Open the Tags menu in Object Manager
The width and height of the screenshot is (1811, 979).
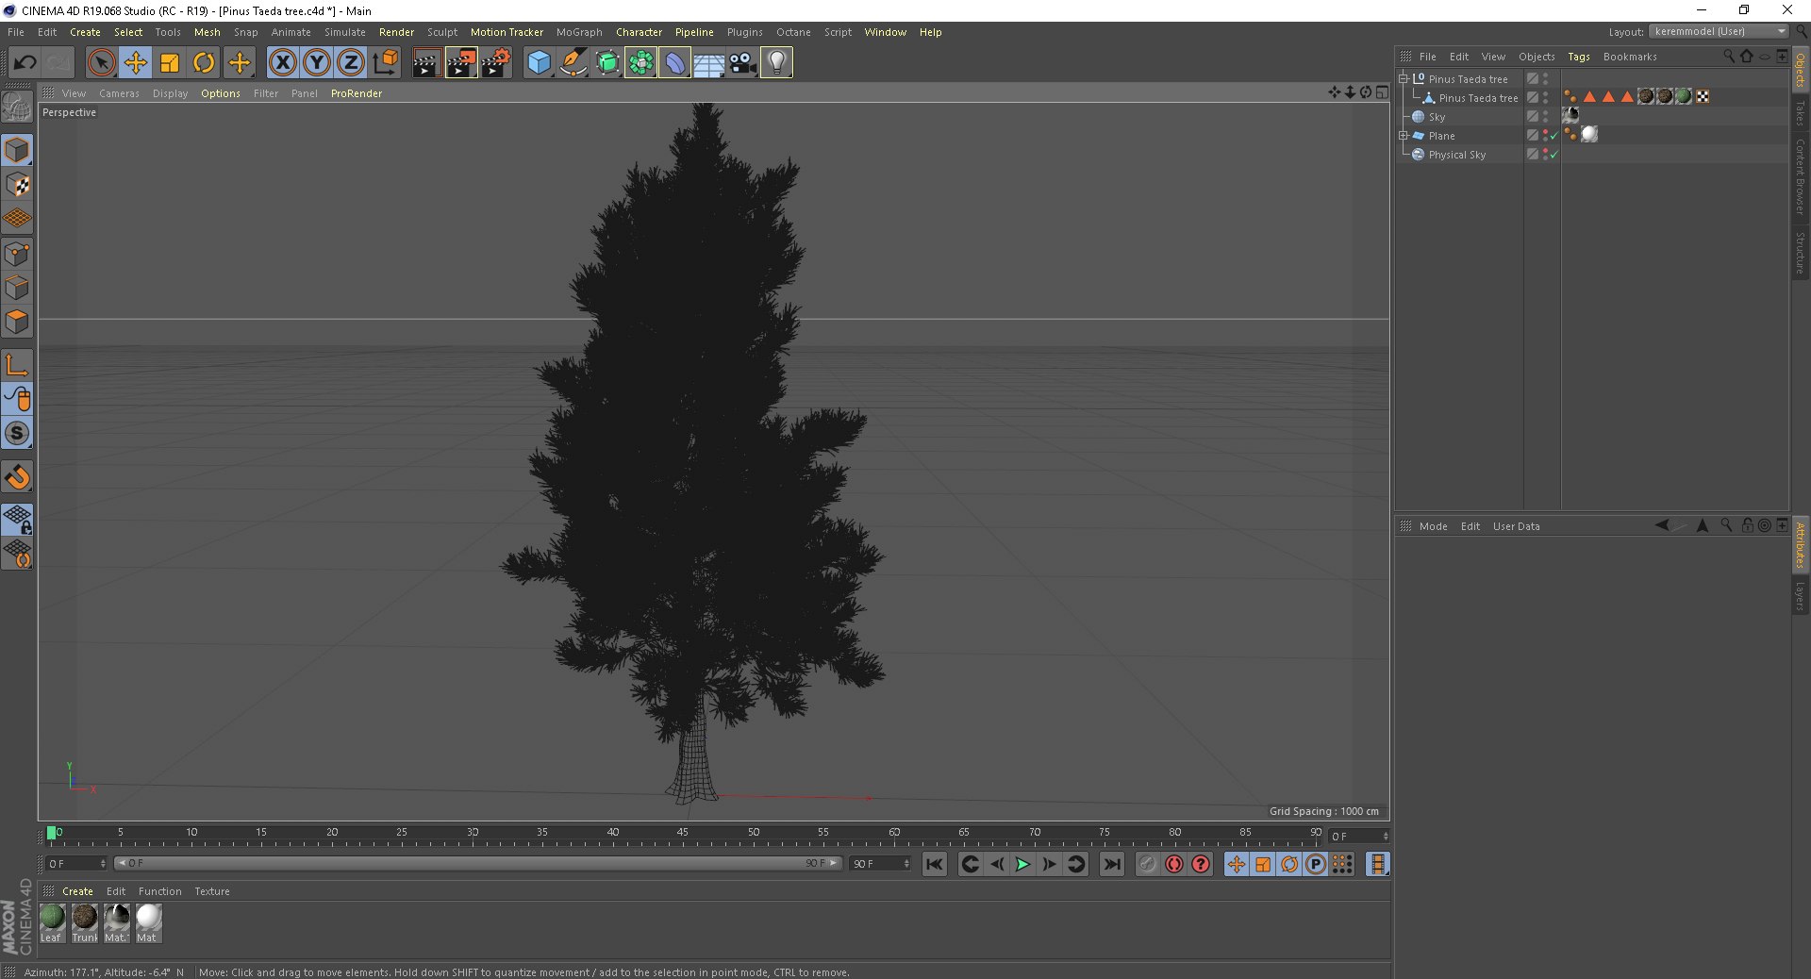[x=1579, y=57]
